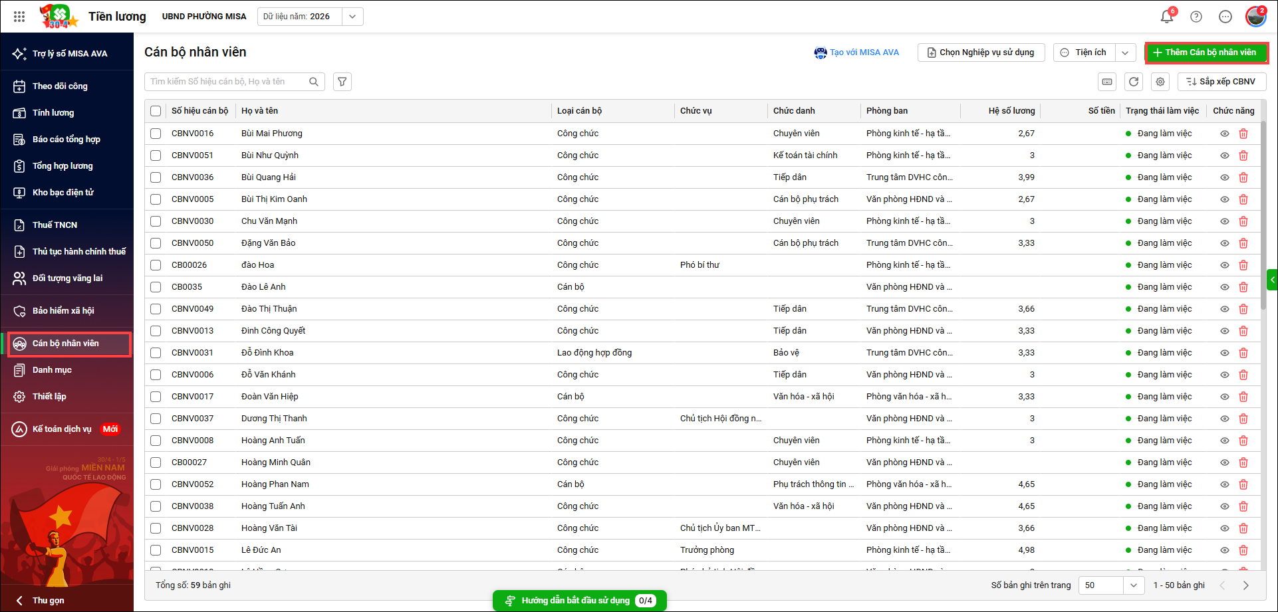Viewport: 1278px width, 612px height.
Task: Click Sắp xếp CBNV button
Action: (1222, 82)
